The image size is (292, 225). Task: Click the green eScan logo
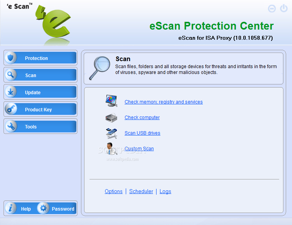pos(53,22)
